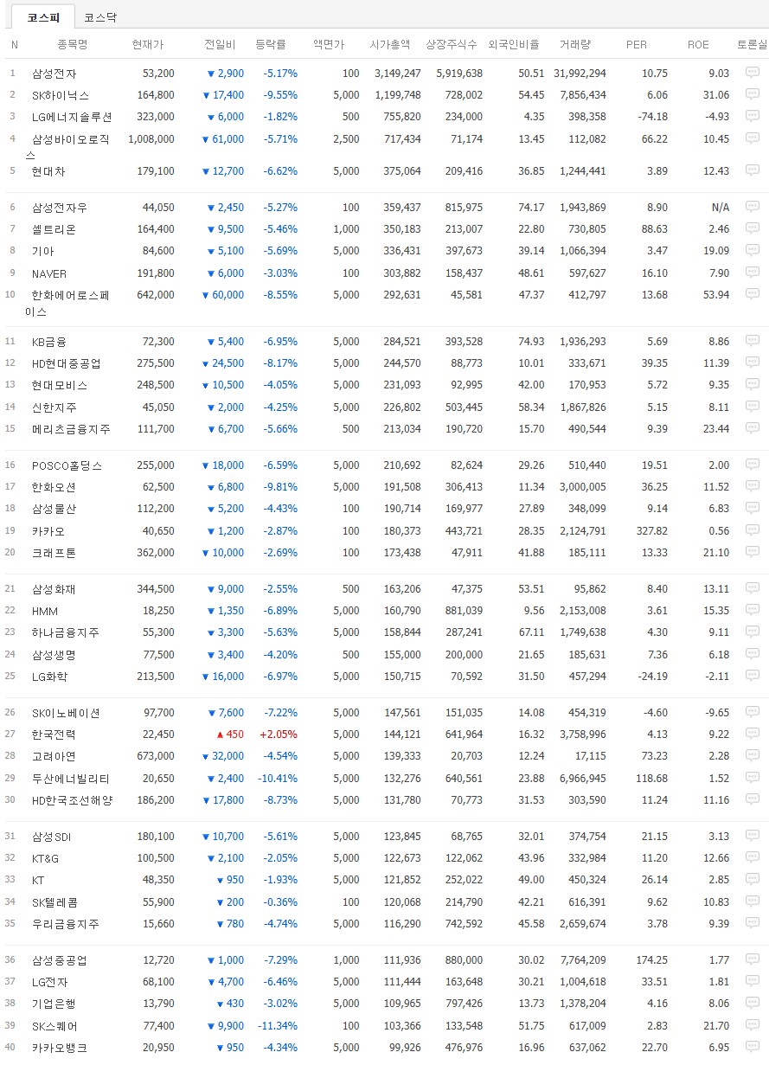The width and height of the screenshot is (769, 1065).
Task: Click the 시가총액 column header
Action: point(390,44)
